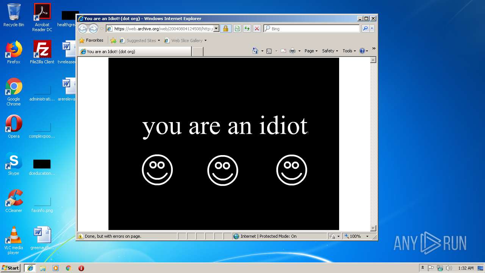
Task: Click the search magnifier button
Action: tap(365, 28)
